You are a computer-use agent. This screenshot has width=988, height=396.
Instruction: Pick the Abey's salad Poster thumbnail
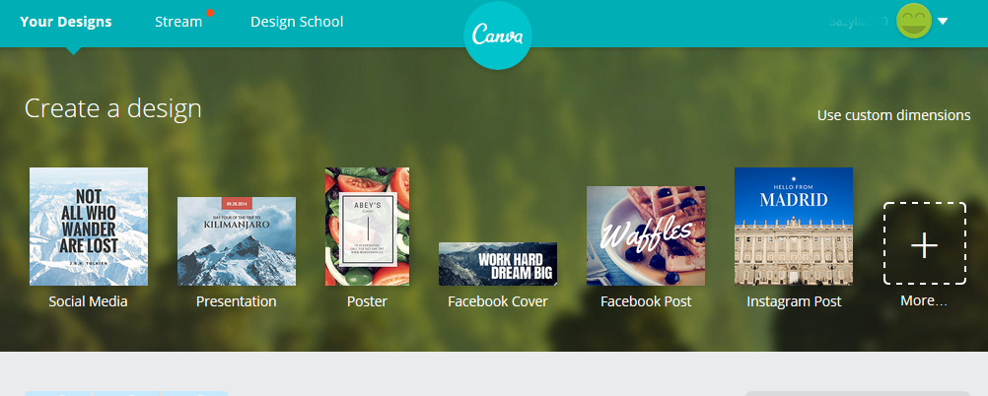[368, 227]
